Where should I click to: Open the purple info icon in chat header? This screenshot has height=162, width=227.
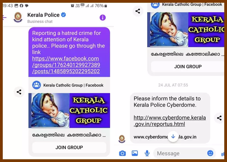102,18
